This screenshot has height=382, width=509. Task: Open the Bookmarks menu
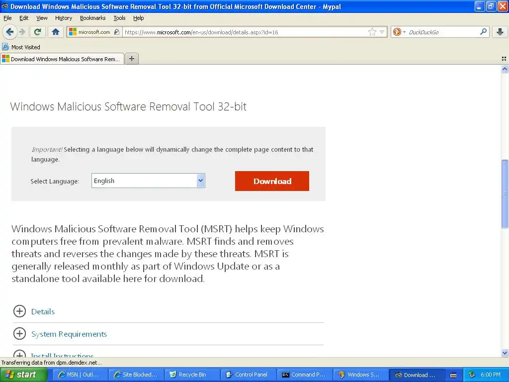click(x=93, y=18)
